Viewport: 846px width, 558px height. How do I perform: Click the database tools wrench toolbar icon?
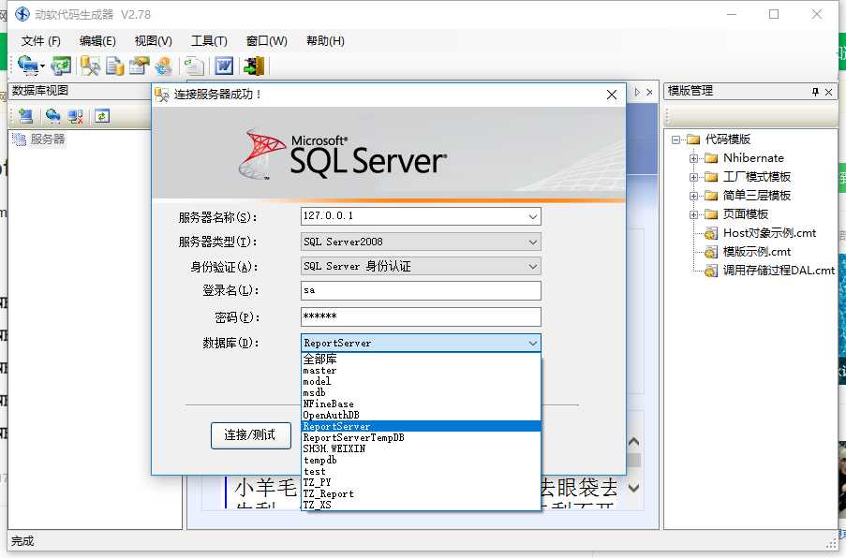click(90, 66)
